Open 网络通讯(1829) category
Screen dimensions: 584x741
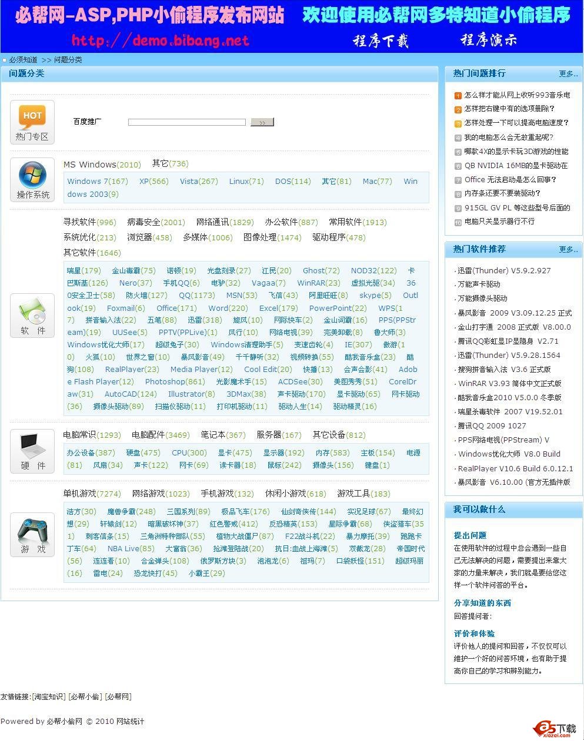click(225, 222)
